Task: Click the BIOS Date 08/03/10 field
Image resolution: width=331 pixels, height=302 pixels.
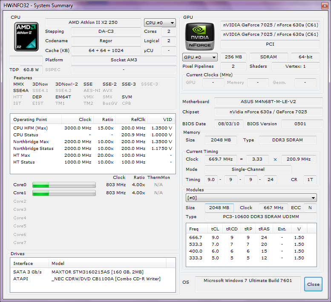Action: pos(229,124)
